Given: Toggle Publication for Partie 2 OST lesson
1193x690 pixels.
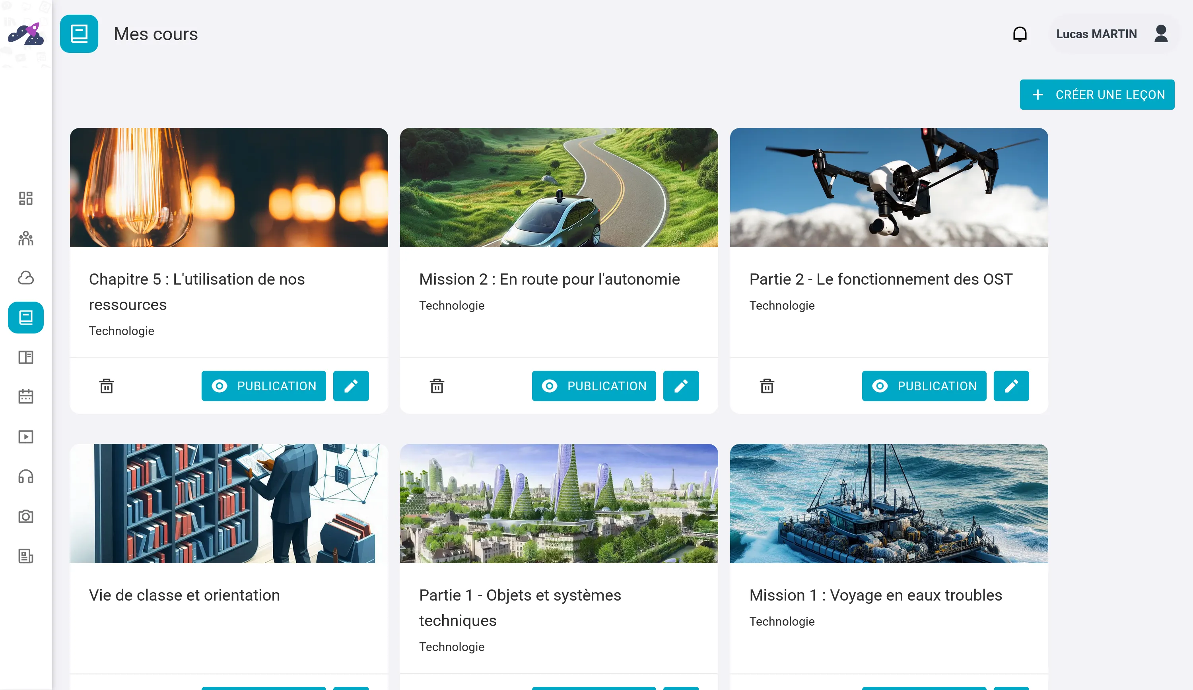Looking at the screenshot, I should [x=924, y=386].
